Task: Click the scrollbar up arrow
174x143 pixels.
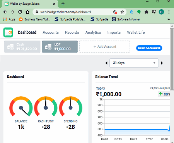Action: 172,26
